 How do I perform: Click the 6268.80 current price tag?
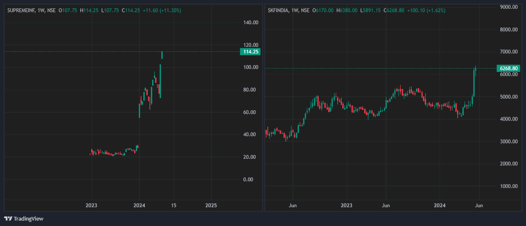click(509, 68)
